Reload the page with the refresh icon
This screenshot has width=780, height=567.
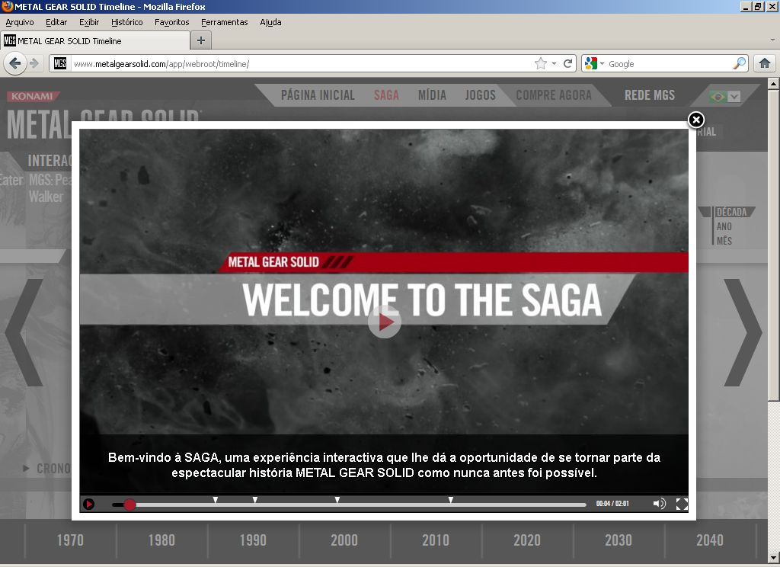[567, 64]
